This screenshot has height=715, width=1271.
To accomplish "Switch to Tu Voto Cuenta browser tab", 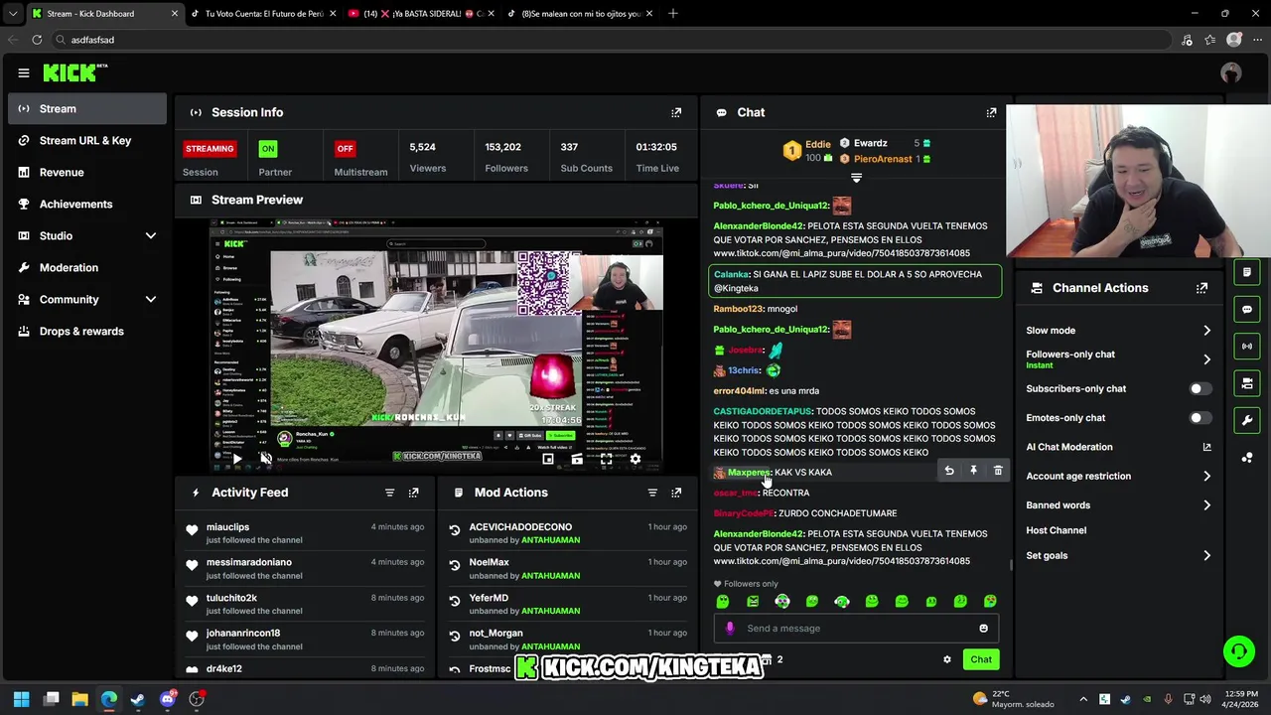I will coord(263,14).
